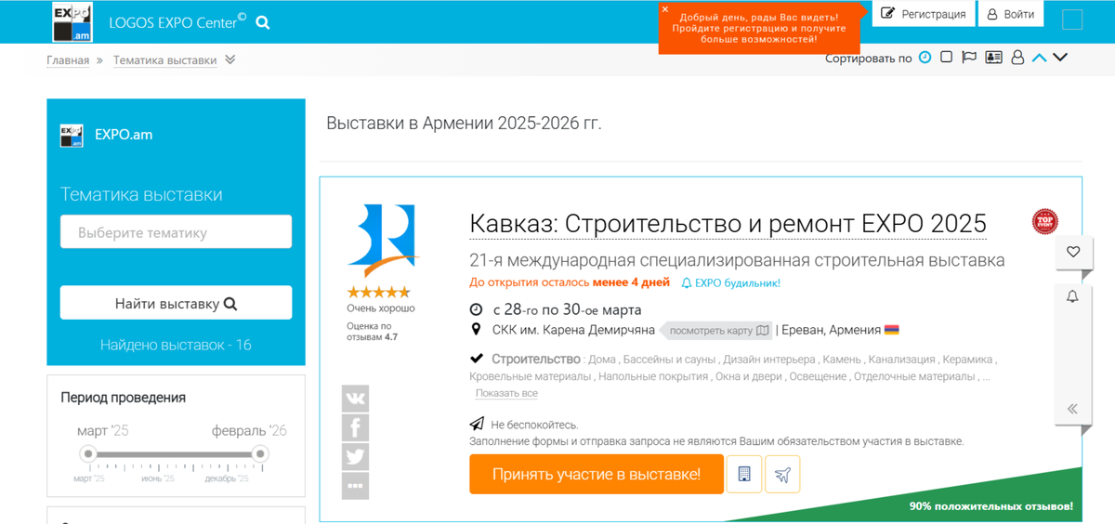Click the Очень хорошо rating text
1115x524 pixels.
coord(381,308)
